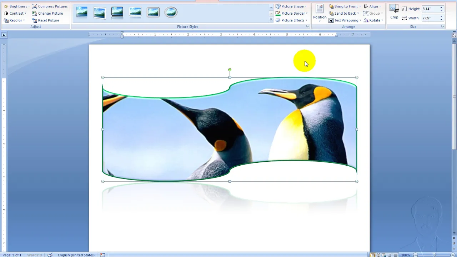The image size is (457, 257).
Task: Open the Position menu
Action: [x=320, y=13]
